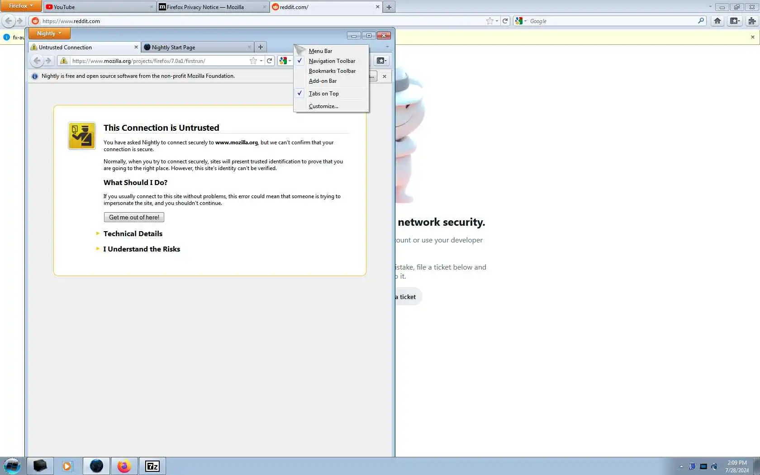Open the Firefox Home page button
The image size is (760, 475).
pyautogui.click(x=717, y=21)
